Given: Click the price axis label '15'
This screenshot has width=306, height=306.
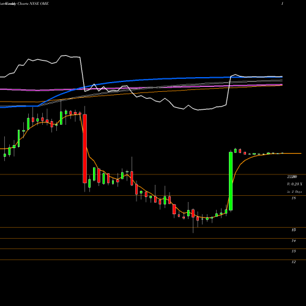Looking at the screenshot, I should tap(294, 230).
